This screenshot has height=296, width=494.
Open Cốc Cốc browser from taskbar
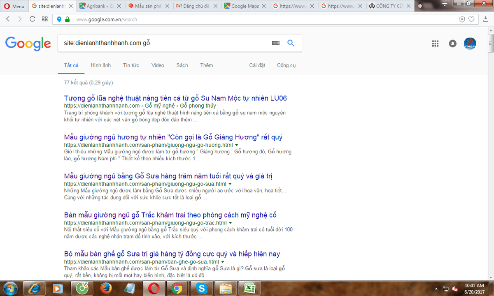82,288
